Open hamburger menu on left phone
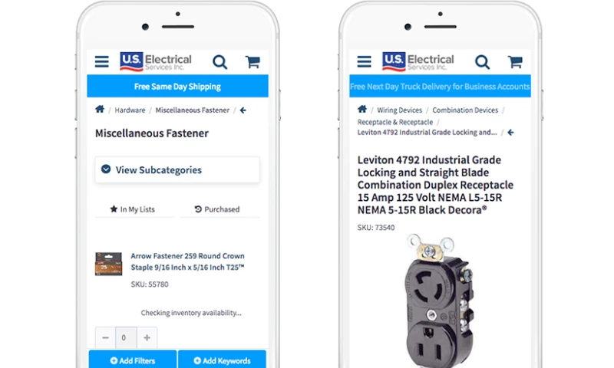 click(x=102, y=61)
